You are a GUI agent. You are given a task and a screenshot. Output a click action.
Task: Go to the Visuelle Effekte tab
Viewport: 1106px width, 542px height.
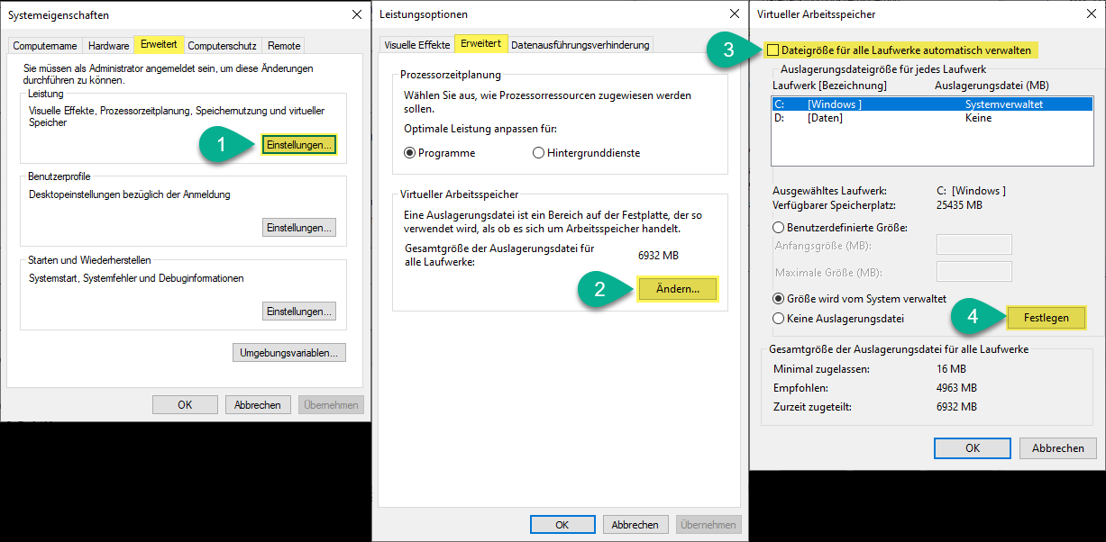point(416,45)
